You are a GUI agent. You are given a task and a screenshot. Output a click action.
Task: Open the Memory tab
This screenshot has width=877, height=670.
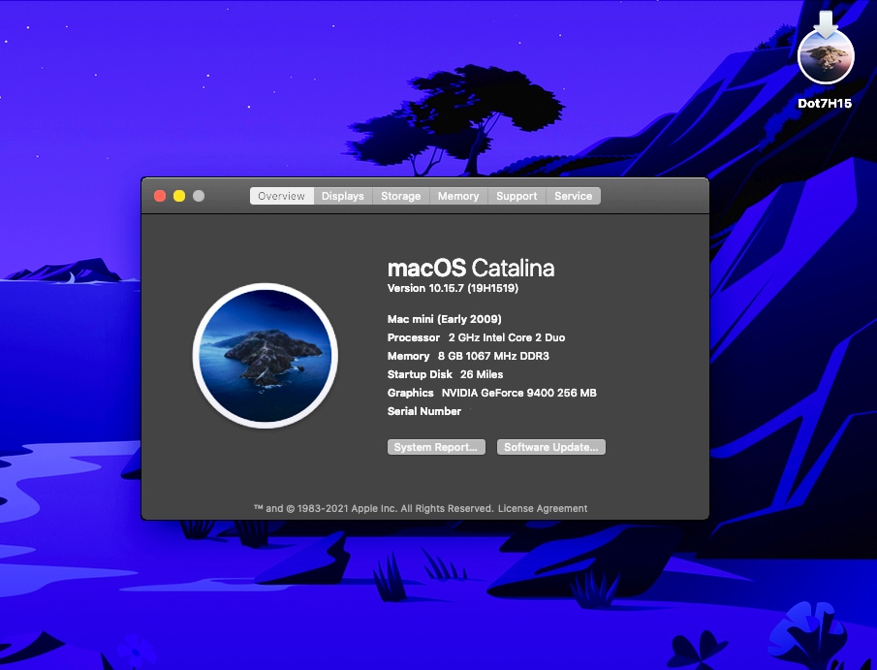[458, 196]
